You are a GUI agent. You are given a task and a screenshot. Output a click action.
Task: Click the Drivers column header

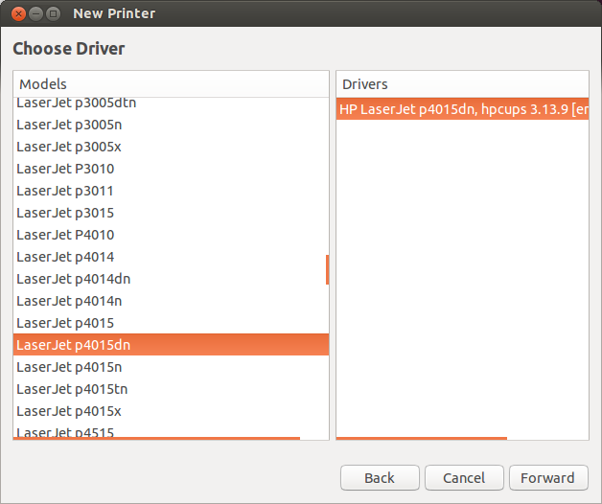point(462,84)
